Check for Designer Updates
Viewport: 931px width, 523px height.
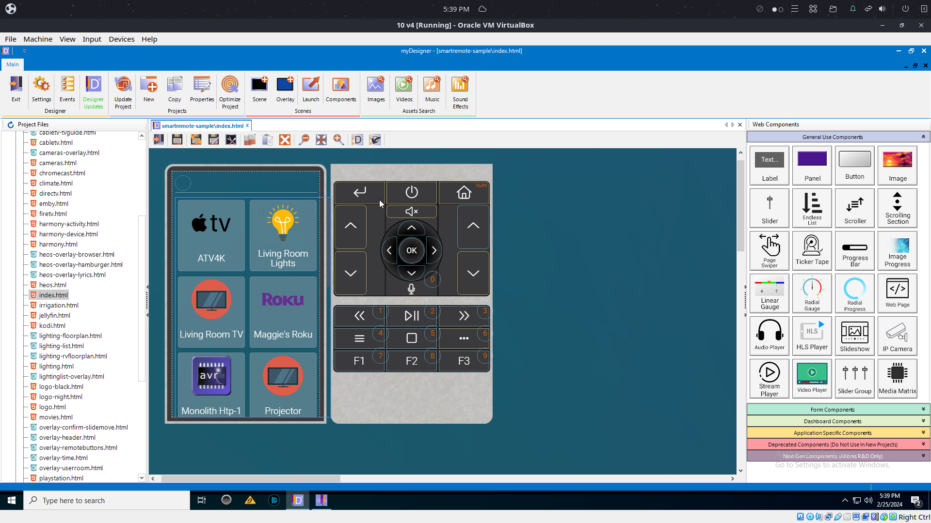click(x=94, y=92)
